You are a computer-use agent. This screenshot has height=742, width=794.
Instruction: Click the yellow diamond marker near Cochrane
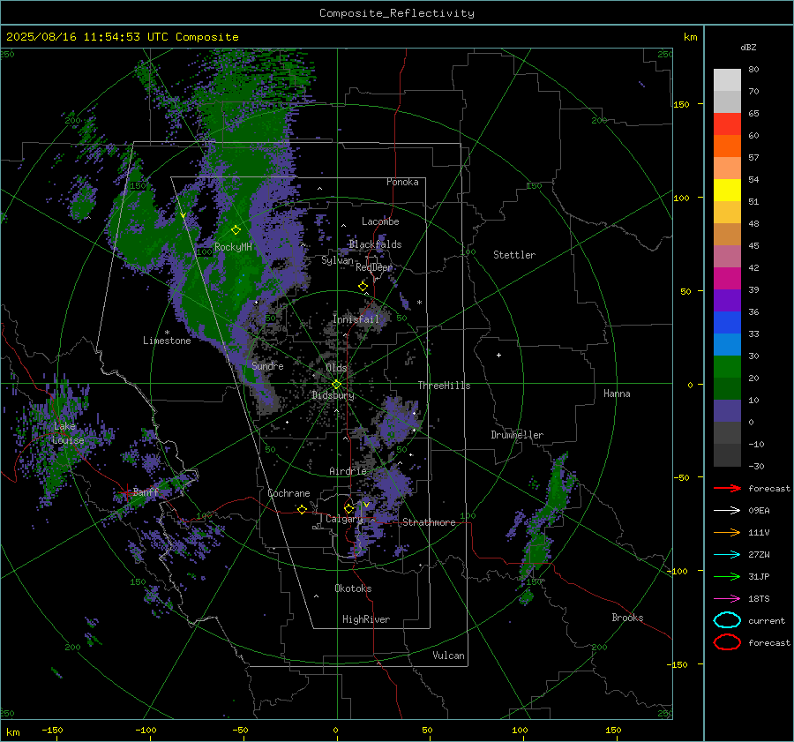pos(302,509)
